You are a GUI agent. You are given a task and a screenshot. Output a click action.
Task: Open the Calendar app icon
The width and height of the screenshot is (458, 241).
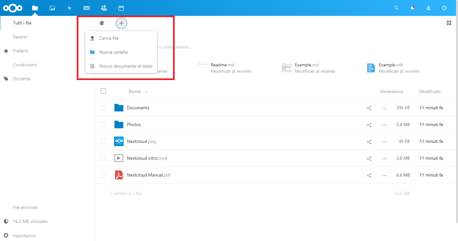point(121,8)
